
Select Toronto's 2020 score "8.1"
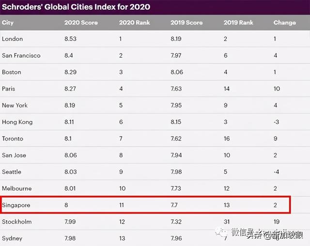click(x=68, y=138)
